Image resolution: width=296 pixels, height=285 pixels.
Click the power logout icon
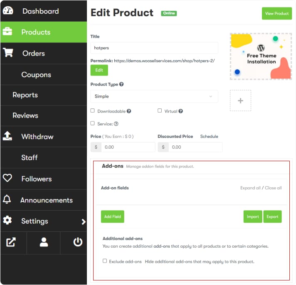point(78,242)
